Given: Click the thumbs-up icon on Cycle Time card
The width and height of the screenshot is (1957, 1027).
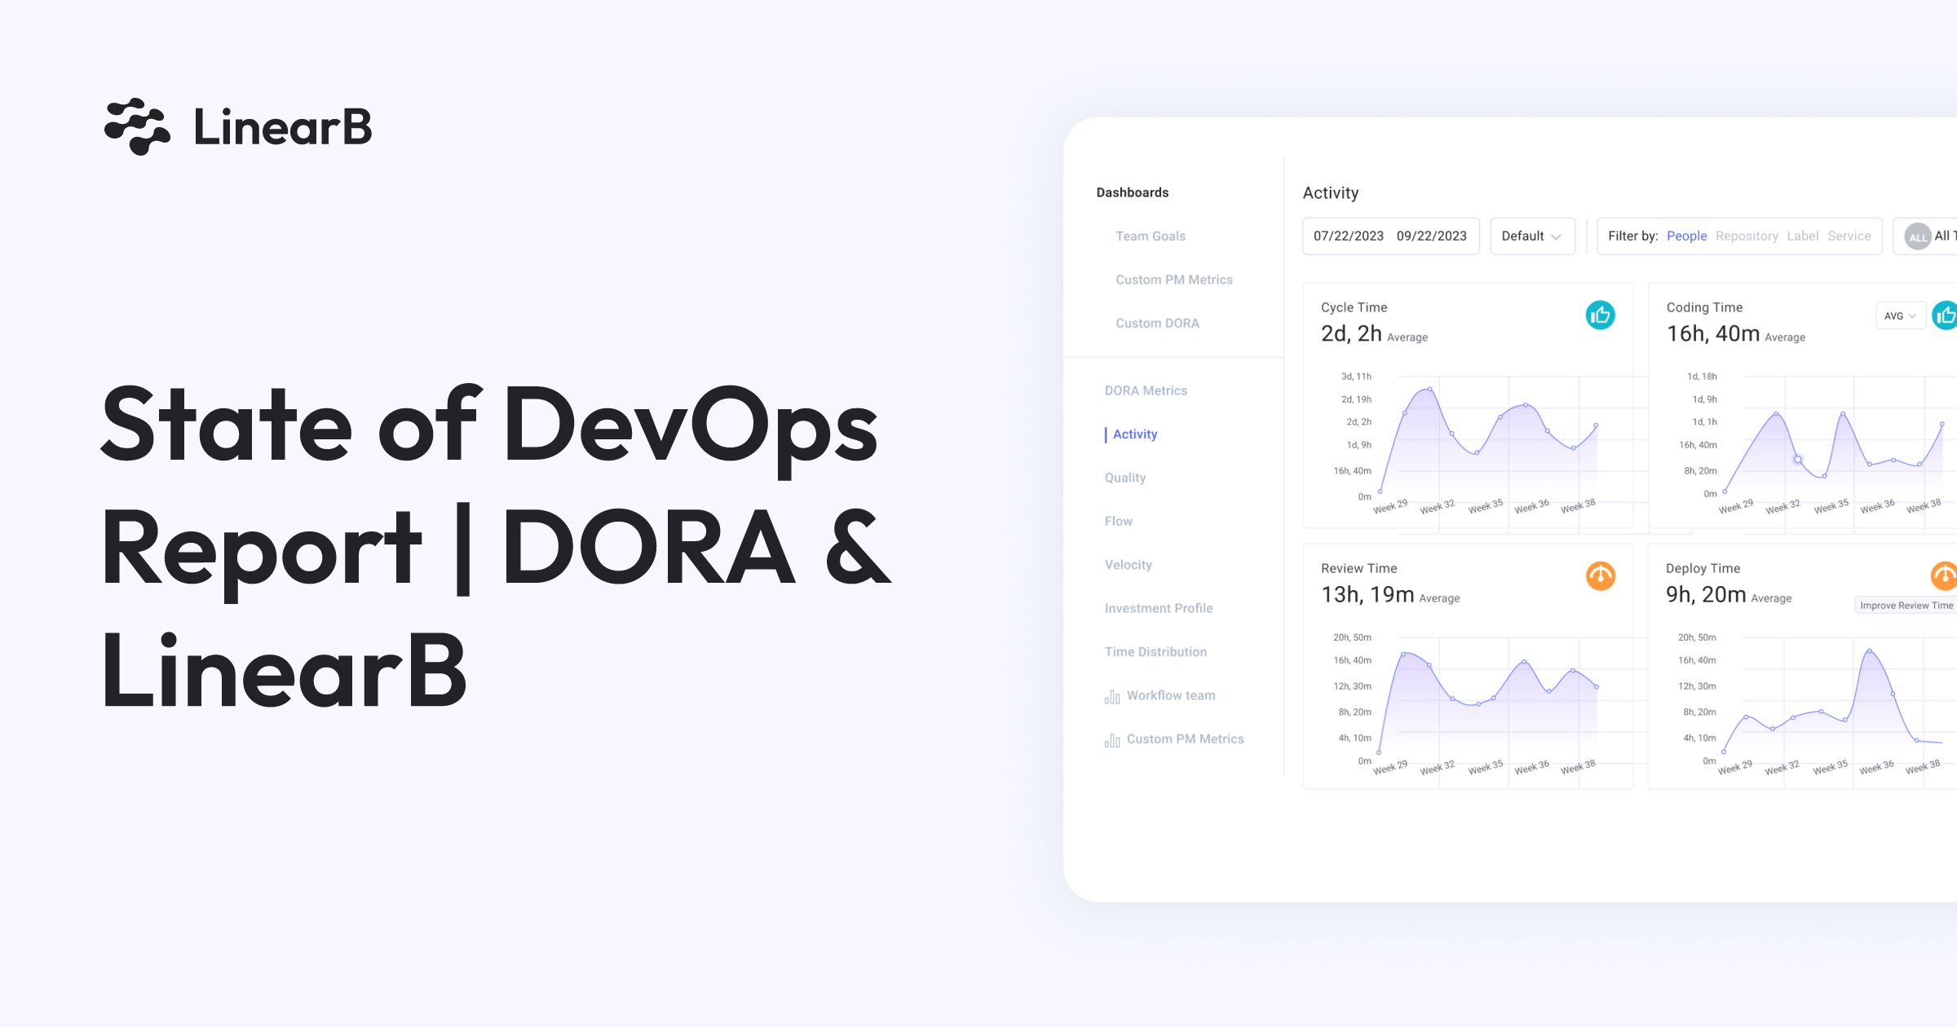Looking at the screenshot, I should (1601, 315).
